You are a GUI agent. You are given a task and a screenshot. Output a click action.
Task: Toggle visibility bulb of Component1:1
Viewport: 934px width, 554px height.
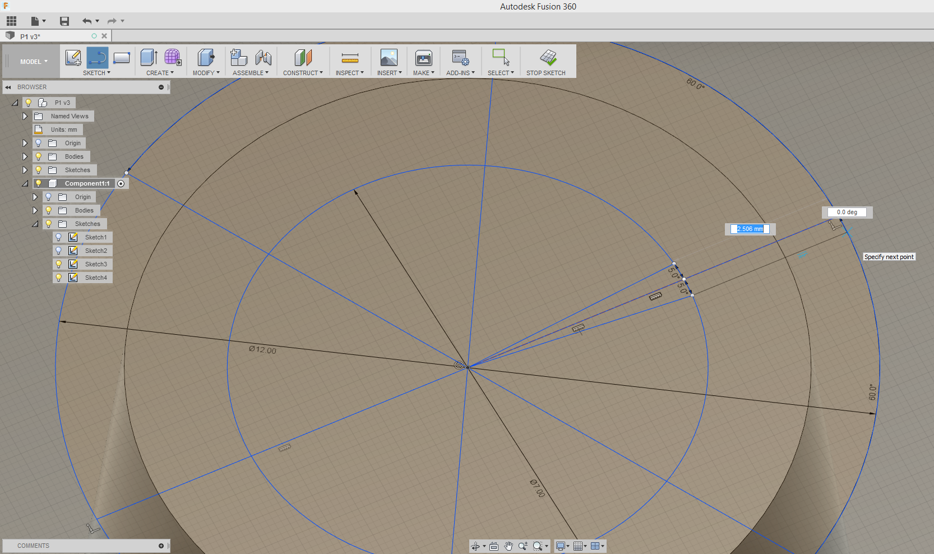38,183
